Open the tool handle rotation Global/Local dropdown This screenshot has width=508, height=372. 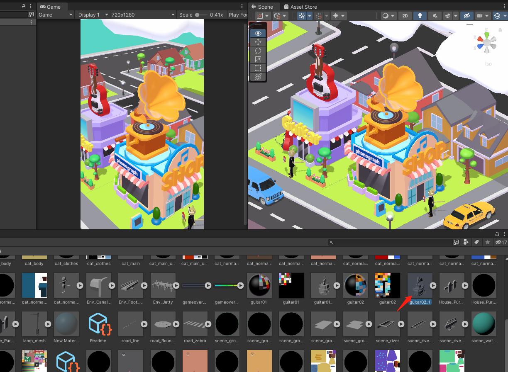[281, 16]
